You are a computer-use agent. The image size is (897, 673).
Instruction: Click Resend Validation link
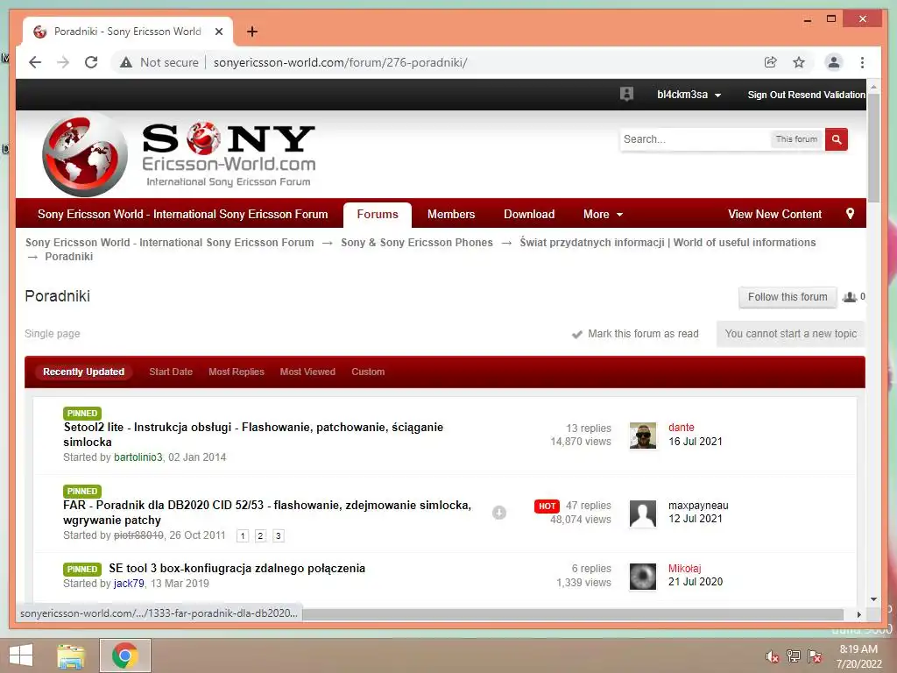[827, 95]
